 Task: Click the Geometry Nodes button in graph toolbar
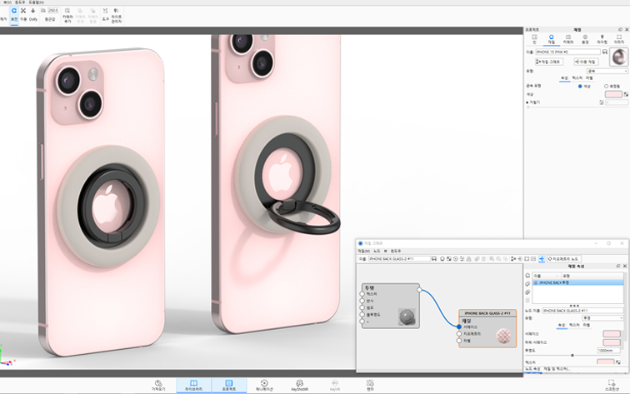coord(563,259)
